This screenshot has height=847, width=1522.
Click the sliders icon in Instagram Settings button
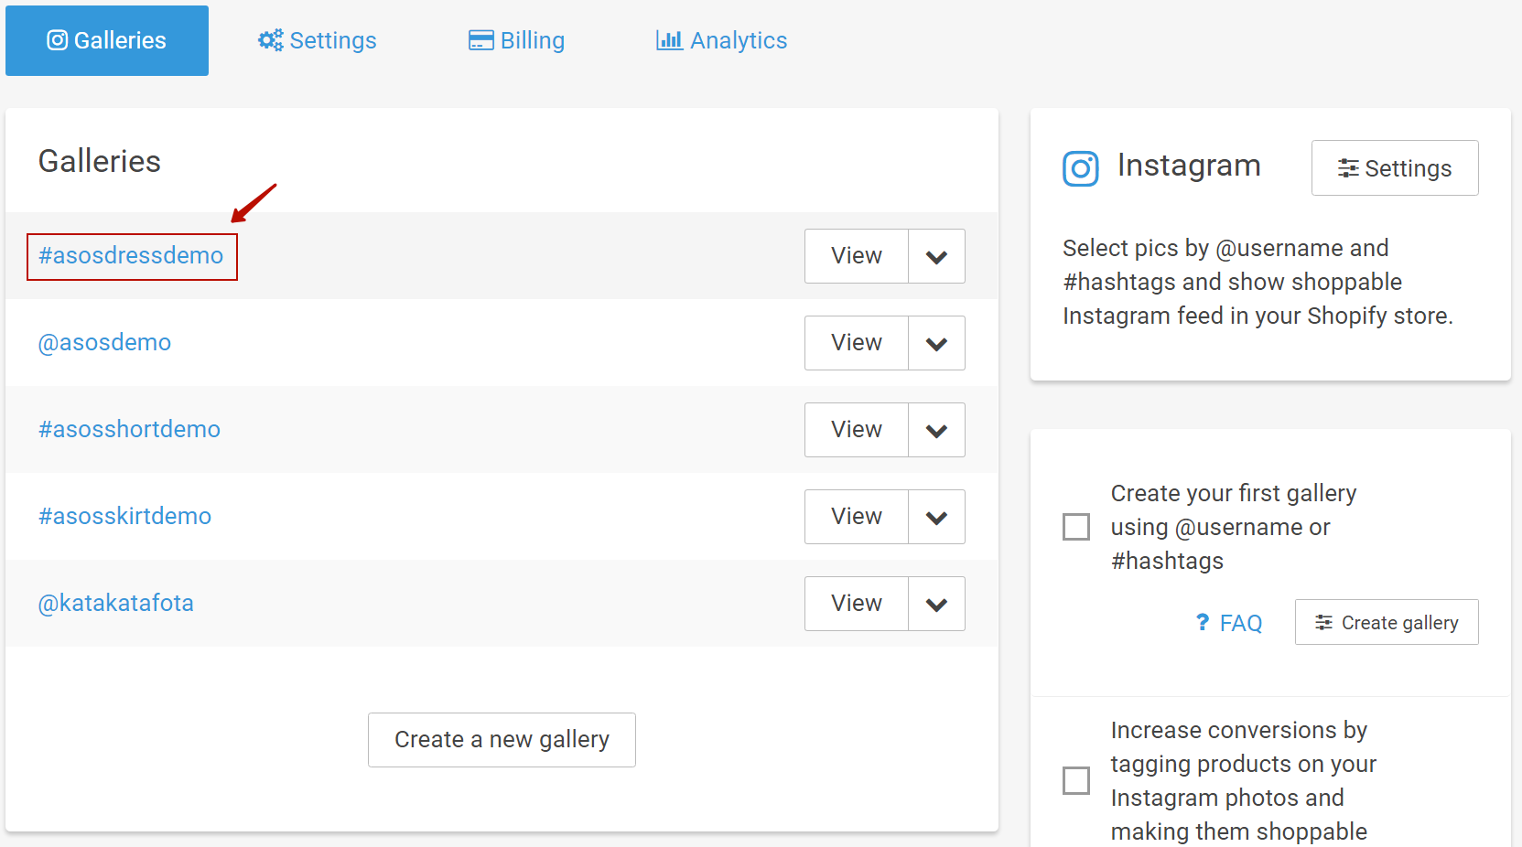click(x=1347, y=168)
